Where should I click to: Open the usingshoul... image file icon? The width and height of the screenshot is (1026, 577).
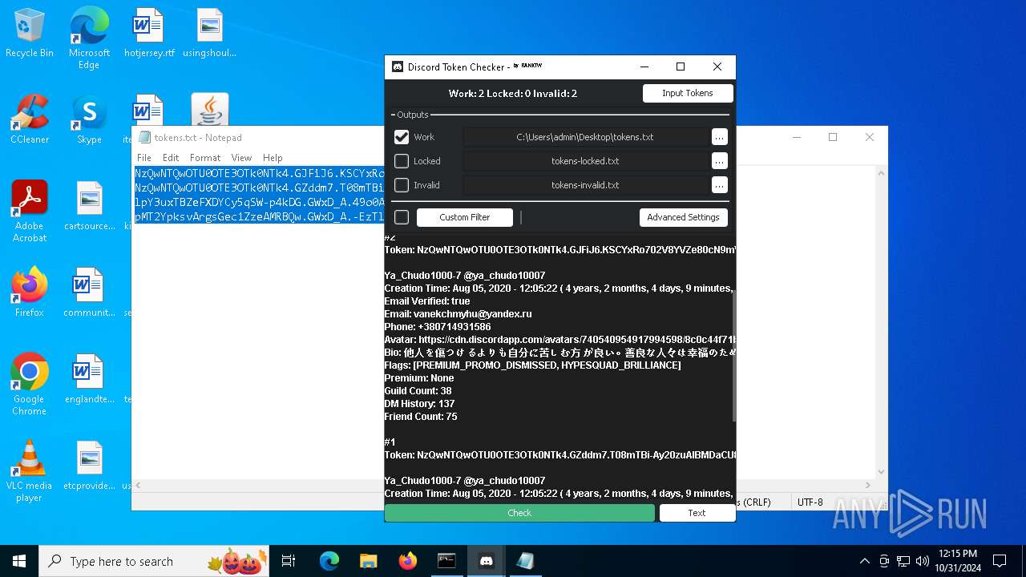coord(209,34)
